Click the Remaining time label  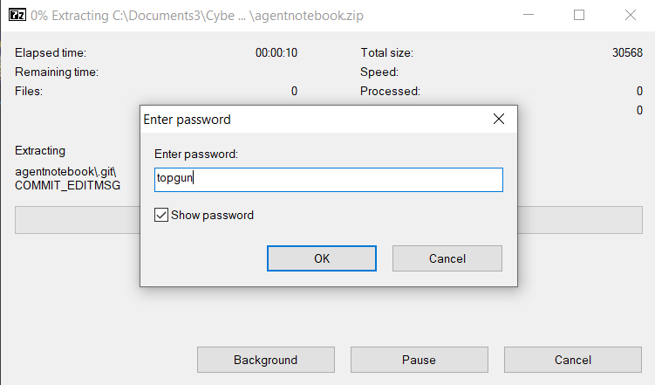tap(57, 72)
